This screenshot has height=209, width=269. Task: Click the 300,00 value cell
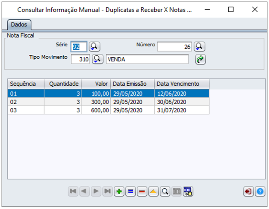tap(96, 102)
